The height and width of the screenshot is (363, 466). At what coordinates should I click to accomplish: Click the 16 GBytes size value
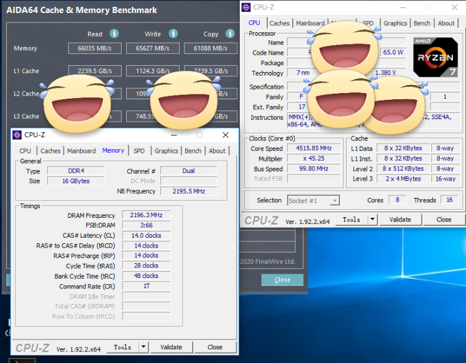tap(76, 181)
